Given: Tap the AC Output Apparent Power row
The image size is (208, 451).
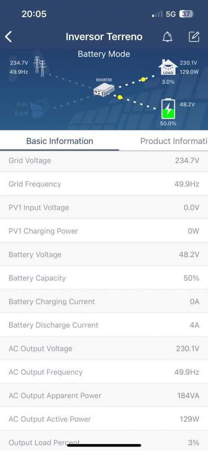Looking at the screenshot, I should (104, 396).
